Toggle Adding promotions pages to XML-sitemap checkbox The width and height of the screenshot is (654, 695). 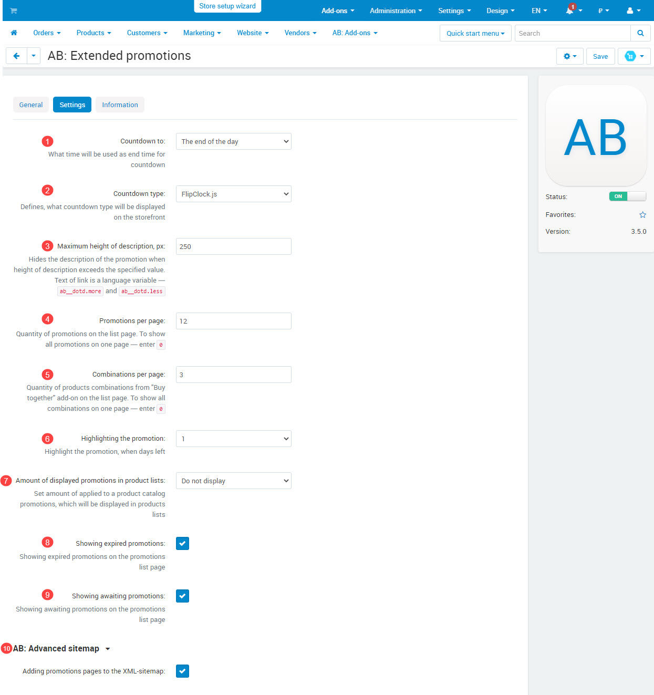(x=182, y=671)
